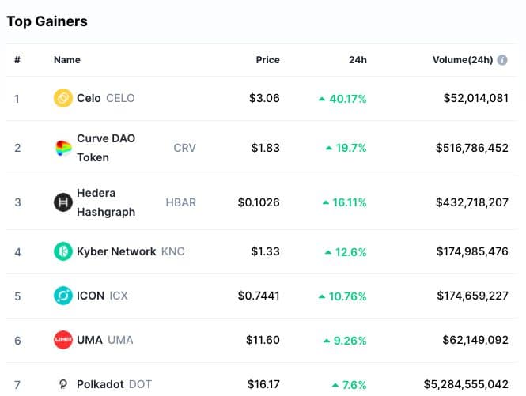The height and width of the screenshot is (396, 526).
Task: Select the Kyber Network name link
Action: point(116,251)
